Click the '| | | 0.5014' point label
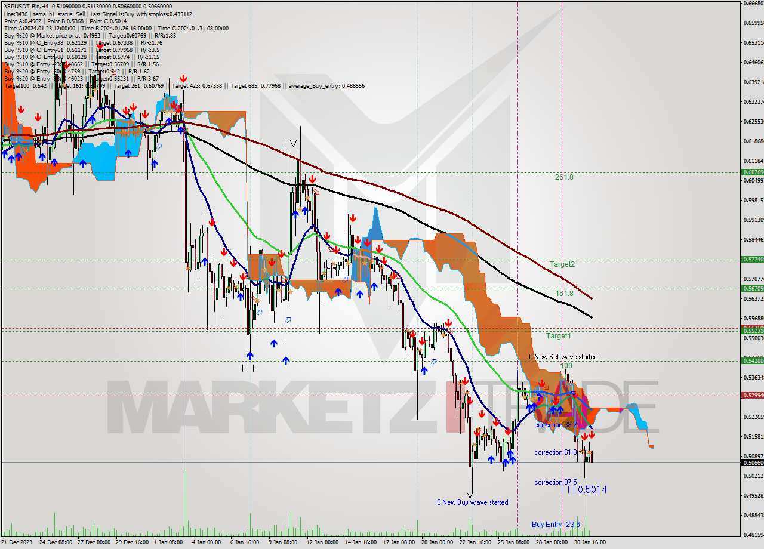764x549 pixels. point(586,490)
